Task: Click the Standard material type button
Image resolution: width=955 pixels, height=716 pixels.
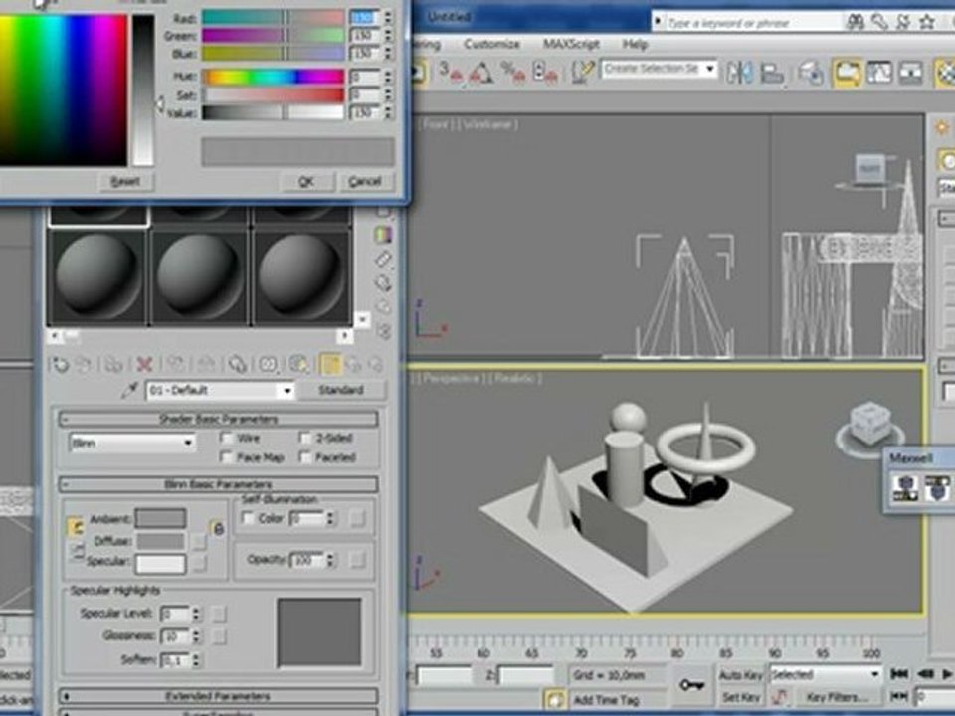Action: (x=341, y=390)
